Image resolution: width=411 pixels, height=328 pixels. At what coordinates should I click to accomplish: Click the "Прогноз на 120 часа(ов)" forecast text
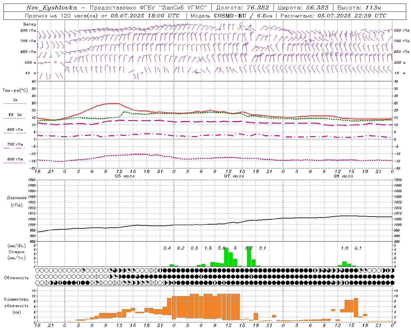pyautogui.click(x=62, y=16)
